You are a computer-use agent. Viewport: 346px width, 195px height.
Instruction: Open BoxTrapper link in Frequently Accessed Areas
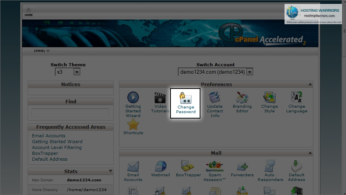click(45, 153)
